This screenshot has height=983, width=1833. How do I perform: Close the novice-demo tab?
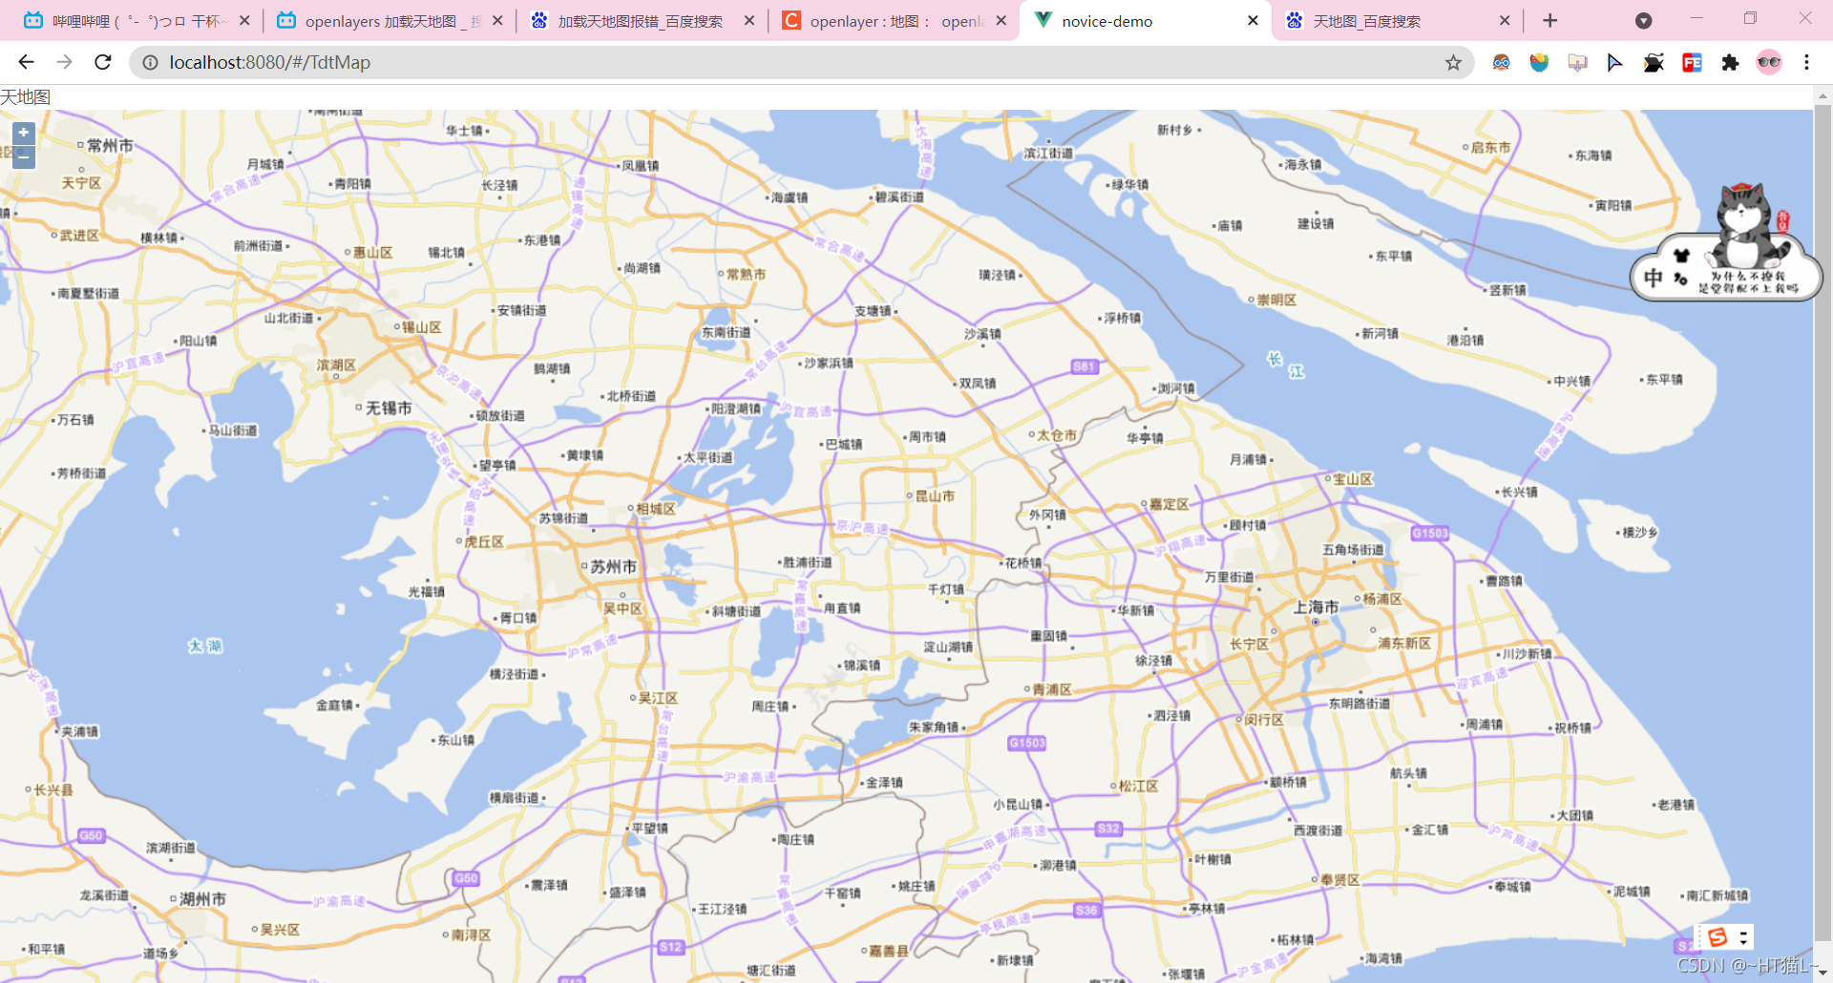1253,20
